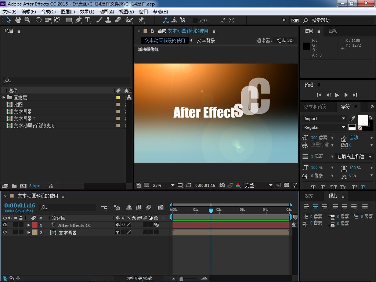Toggle Frame Blending for timeline layers

click(x=139, y=207)
